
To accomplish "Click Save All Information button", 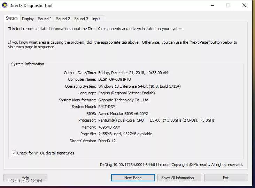I will [179, 178].
